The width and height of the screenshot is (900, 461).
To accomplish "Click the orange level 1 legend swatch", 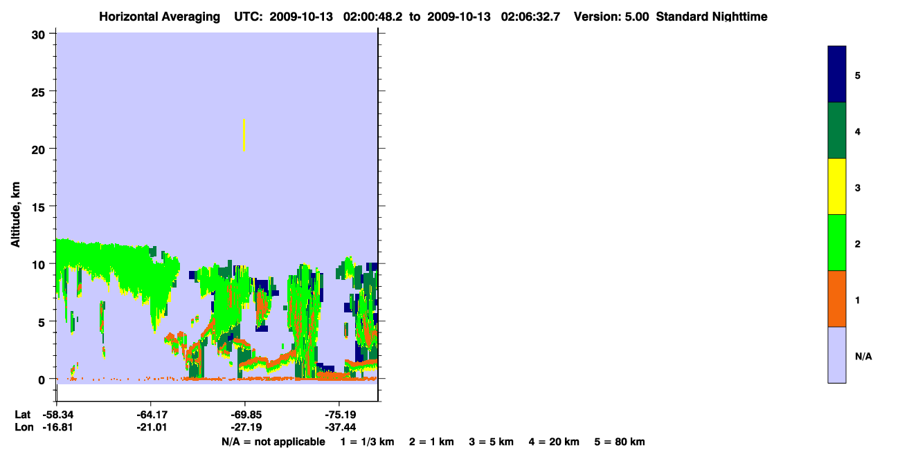I will coord(837,299).
